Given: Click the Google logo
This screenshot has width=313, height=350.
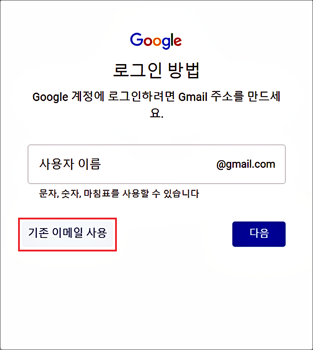Looking at the screenshot, I should tap(156, 41).
